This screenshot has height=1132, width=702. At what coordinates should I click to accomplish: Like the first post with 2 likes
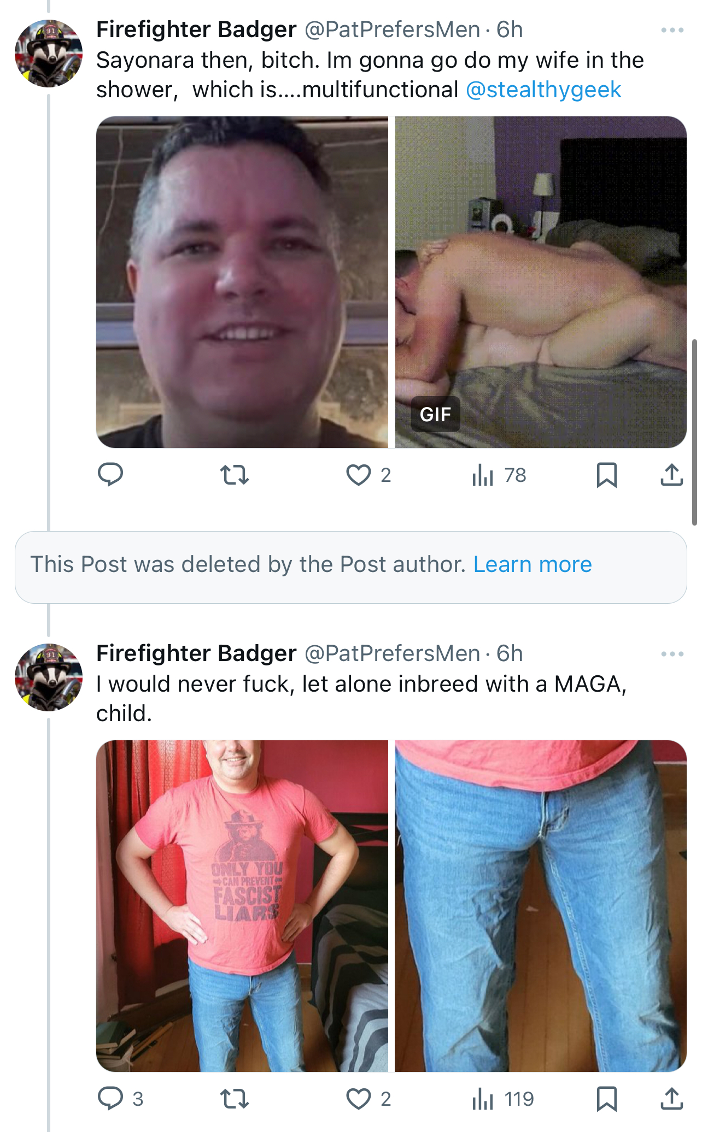pyautogui.click(x=369, y=475)
